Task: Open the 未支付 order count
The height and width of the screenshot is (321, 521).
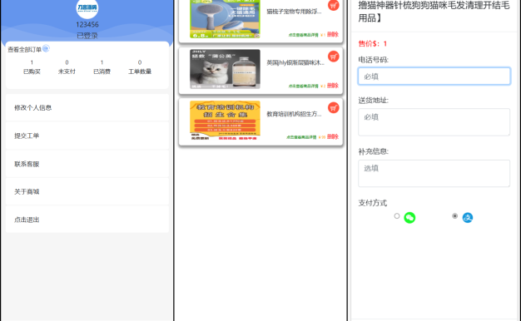Action: 67,67
